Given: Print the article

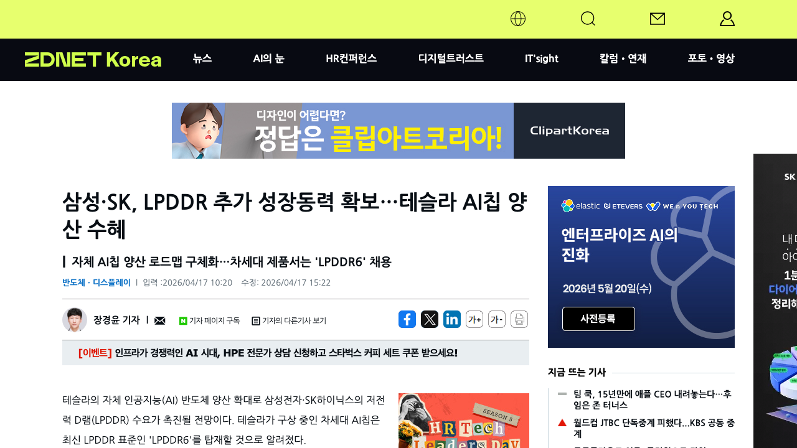Looking at the screenshot, I should tap(519, 319).
